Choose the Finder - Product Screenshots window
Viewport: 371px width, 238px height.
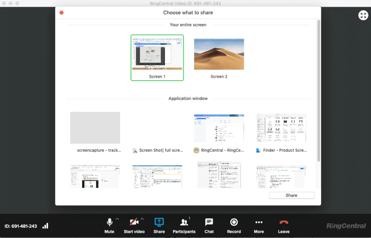point(281,128)
